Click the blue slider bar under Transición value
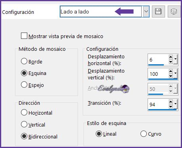 tap(162, 110)
